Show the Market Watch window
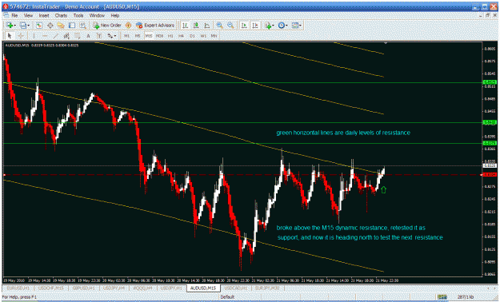 [39, 26]
